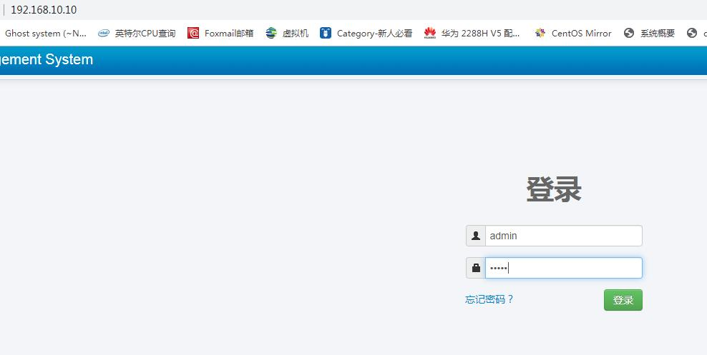Click the Huawei logo bookmark icon
Viewport: 707px width, 355px height.
pyautogui.click(x=430, y=33)
